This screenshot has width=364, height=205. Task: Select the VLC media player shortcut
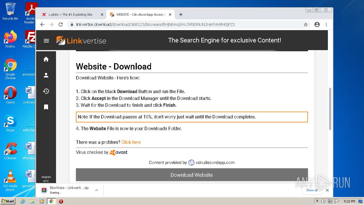10,181
